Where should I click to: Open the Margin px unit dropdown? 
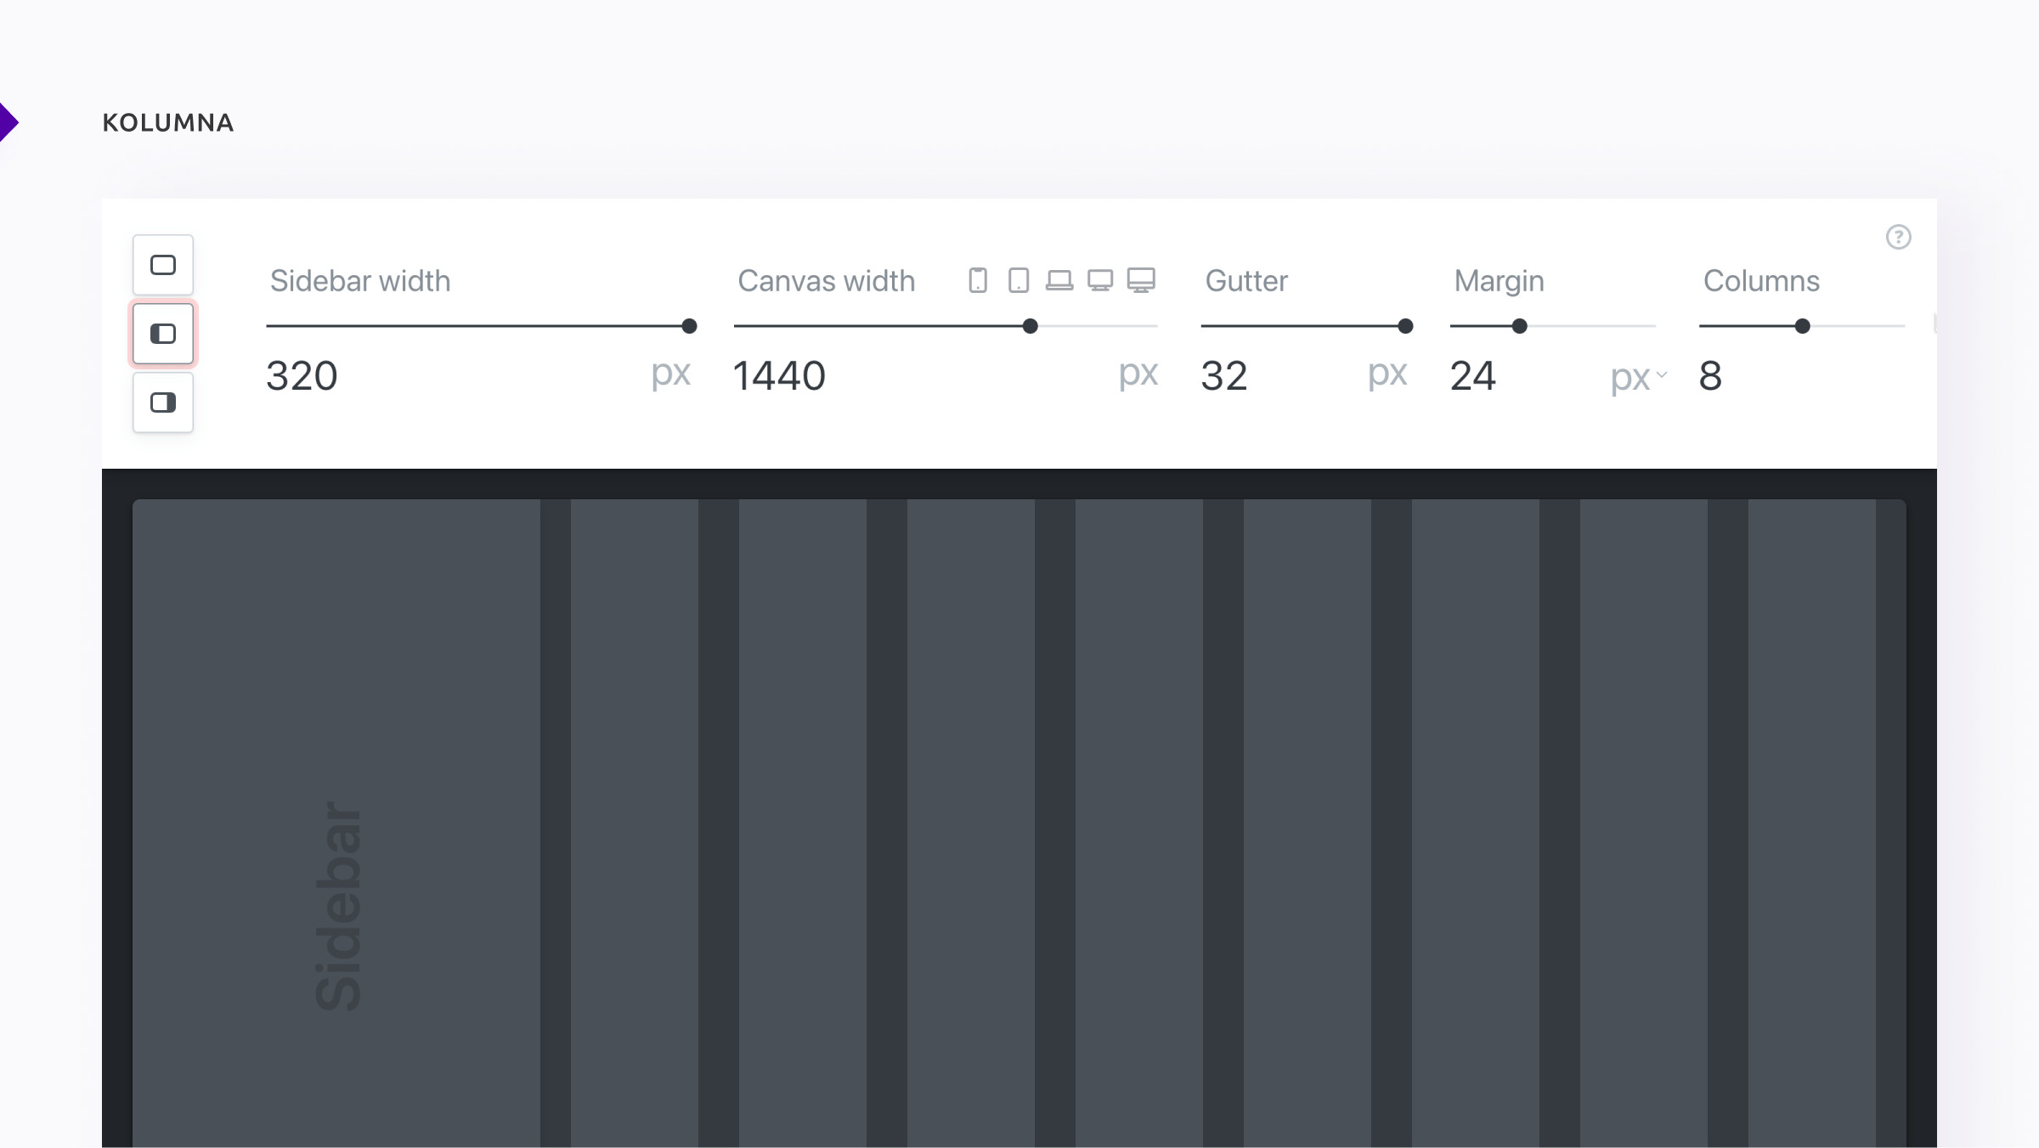[x=1640, y=376]
